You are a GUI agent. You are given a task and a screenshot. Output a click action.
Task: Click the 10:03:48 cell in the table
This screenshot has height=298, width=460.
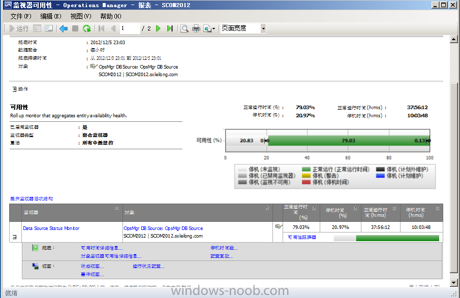(x=421, y=227)
